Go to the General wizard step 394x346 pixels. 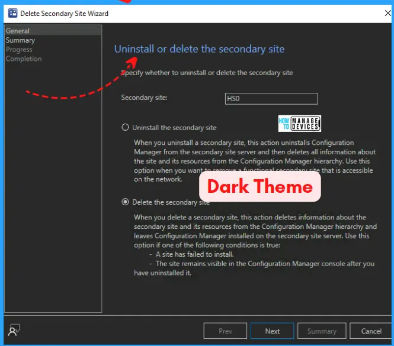(x=53, y=31)
